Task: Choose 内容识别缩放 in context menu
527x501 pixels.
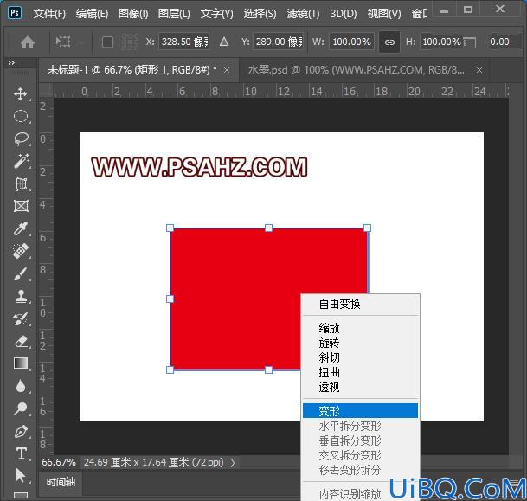Action: point(360,494)
